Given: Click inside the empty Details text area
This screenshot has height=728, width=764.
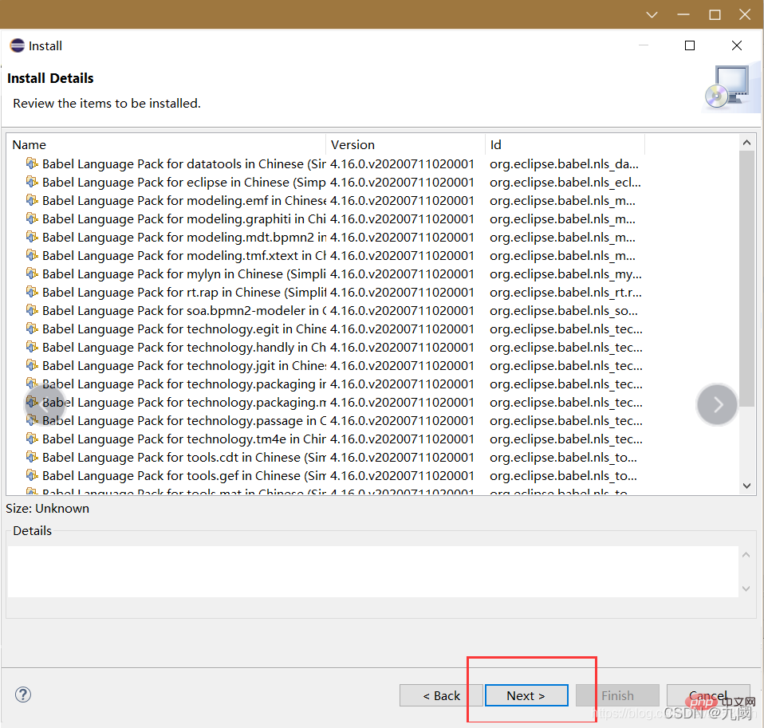Looking at the screenshot, I should (373, 572).
